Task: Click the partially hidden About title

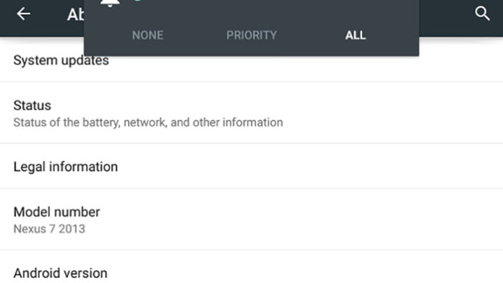Action: [x=75, y=14]
